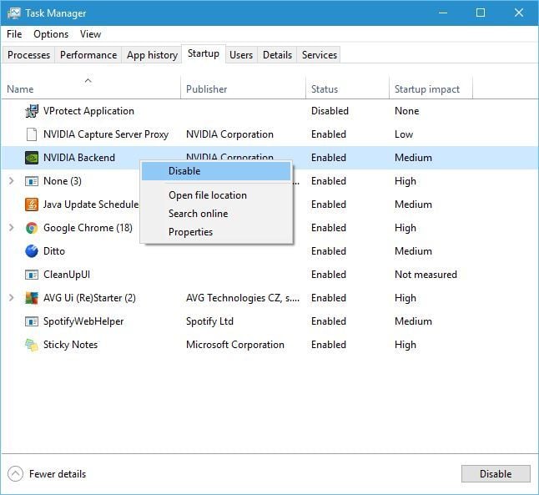Expand the AVG Ui (Re)Starter (2) group

[11, 297]
